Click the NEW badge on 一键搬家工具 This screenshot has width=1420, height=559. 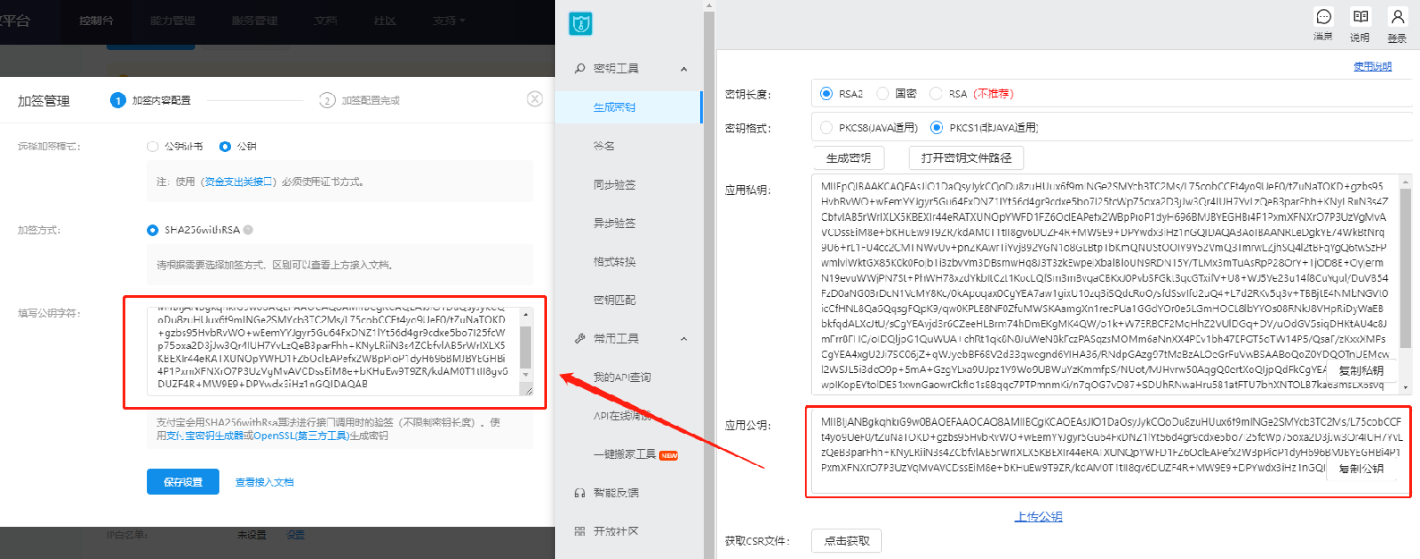(669, 455)
